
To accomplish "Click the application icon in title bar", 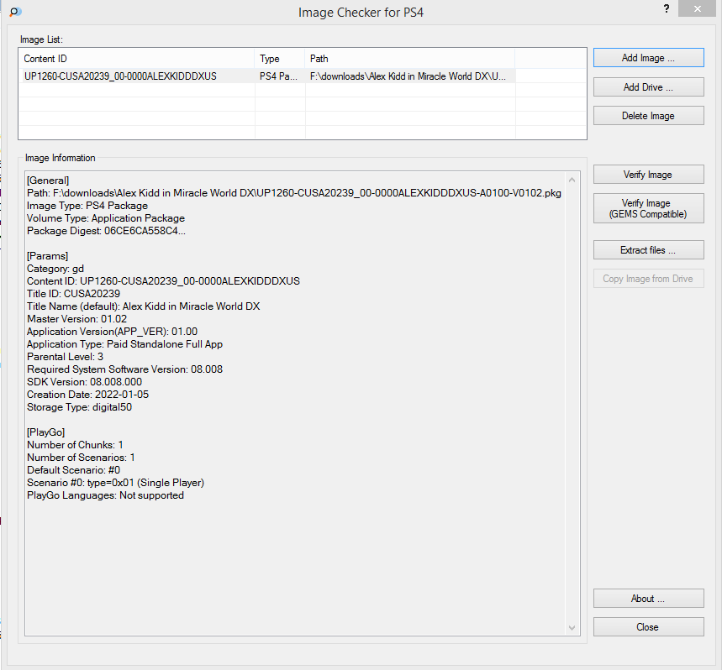I will coord(15,12).
